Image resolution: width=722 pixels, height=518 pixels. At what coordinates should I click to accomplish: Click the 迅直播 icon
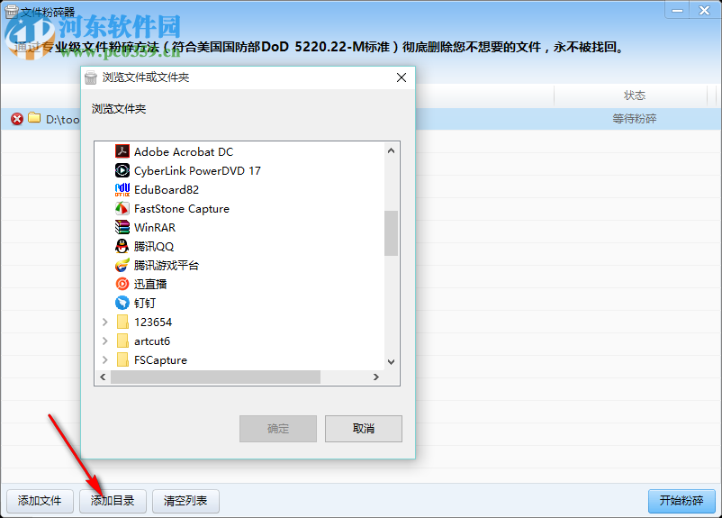click(122, 284)
